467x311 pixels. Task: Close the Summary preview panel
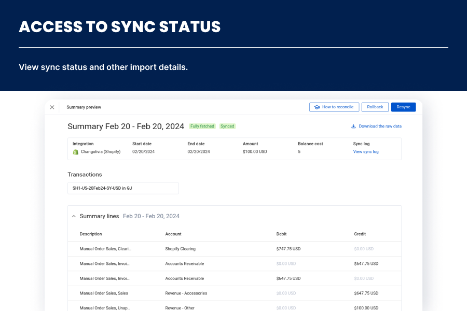click(x=52, y=107)
